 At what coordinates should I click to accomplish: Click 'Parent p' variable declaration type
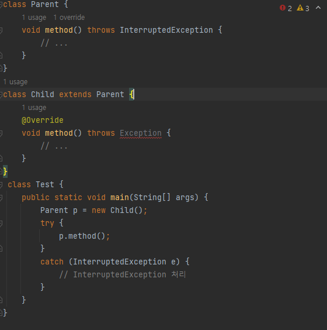point(54,210)
